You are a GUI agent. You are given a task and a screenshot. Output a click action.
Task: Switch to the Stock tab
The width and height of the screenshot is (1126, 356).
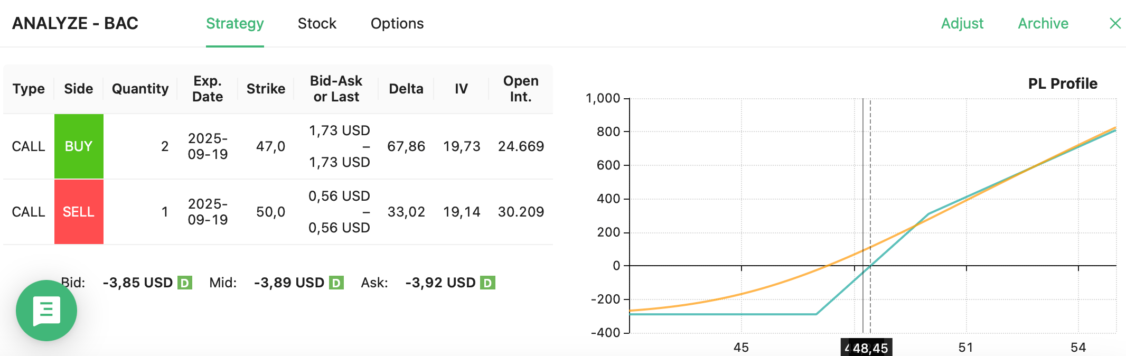[317, 23]
